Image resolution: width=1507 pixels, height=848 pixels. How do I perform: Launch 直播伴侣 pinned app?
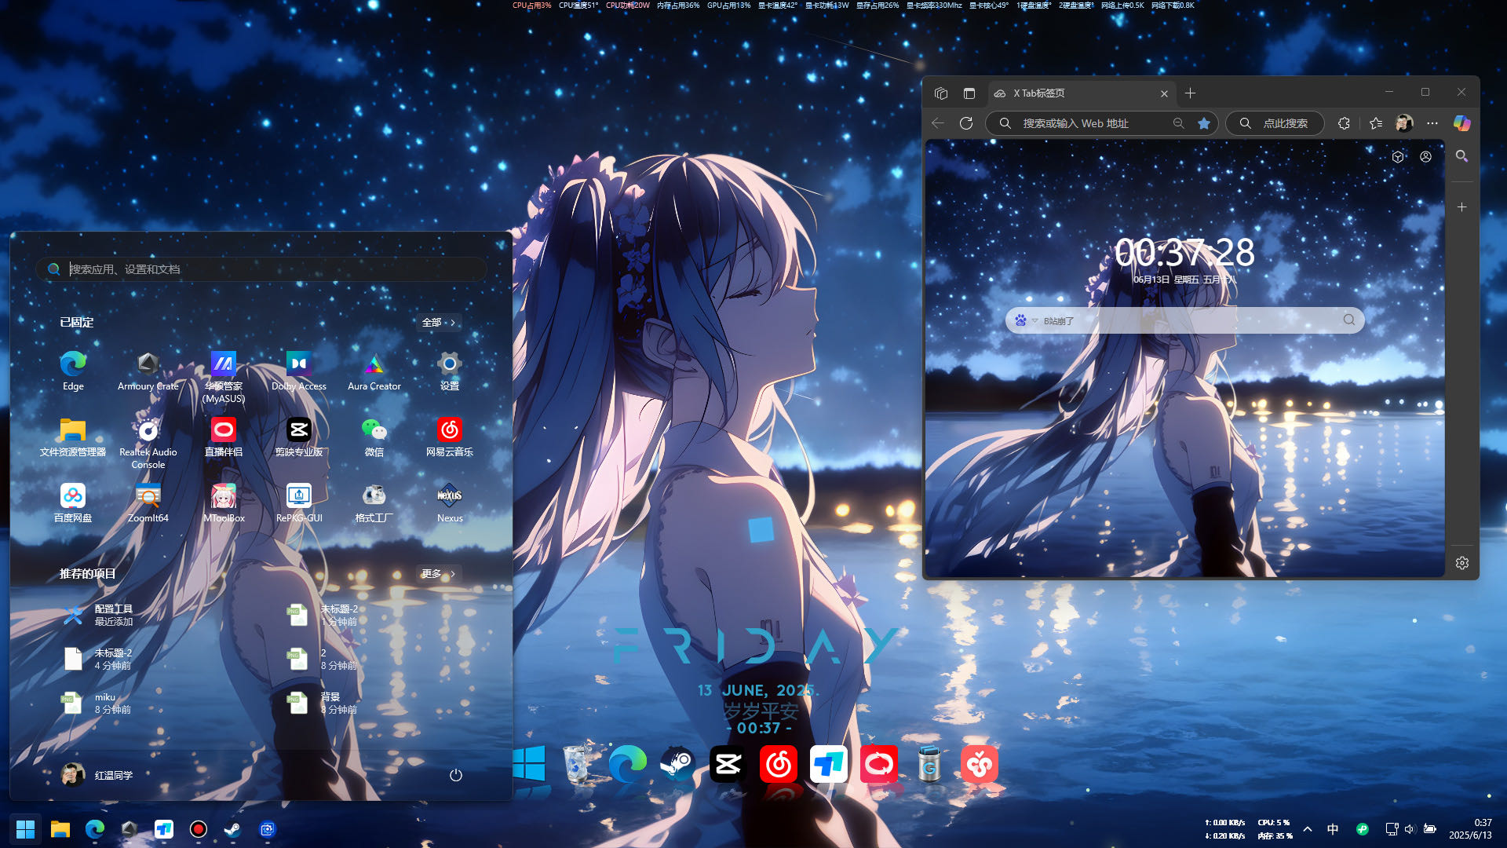224,437
